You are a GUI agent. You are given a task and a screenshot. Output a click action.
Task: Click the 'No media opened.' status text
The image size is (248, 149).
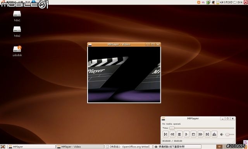pos(171,124)
